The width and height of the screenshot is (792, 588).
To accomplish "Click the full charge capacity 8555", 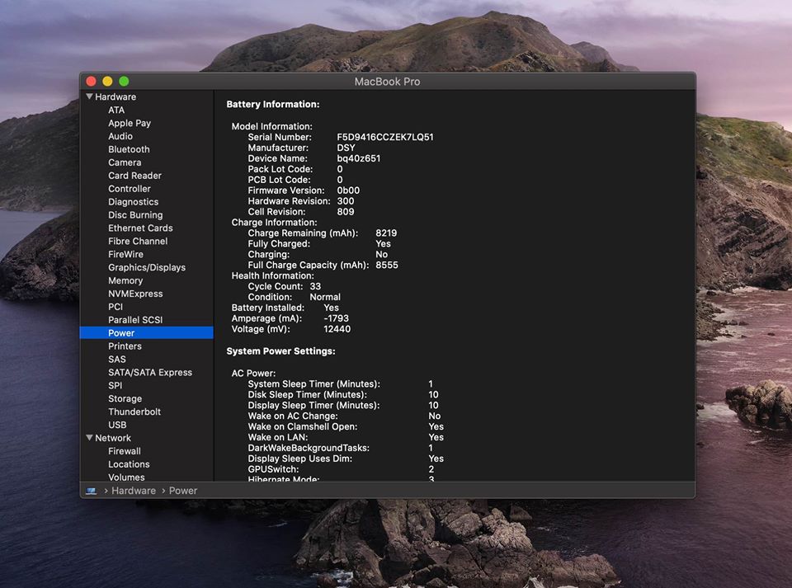I will coord(387,265).
